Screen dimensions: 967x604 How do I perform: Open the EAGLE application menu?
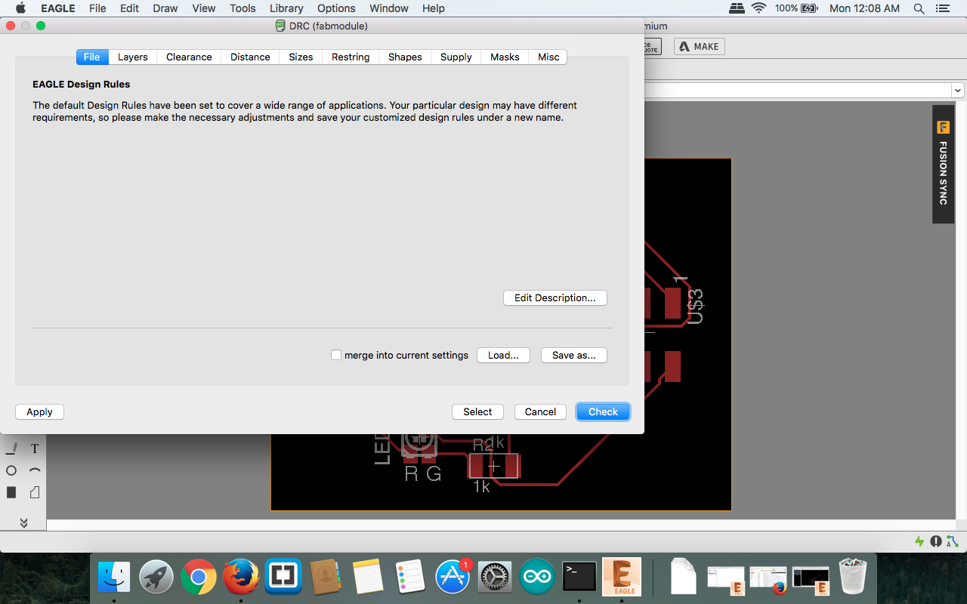click(58, 8)
